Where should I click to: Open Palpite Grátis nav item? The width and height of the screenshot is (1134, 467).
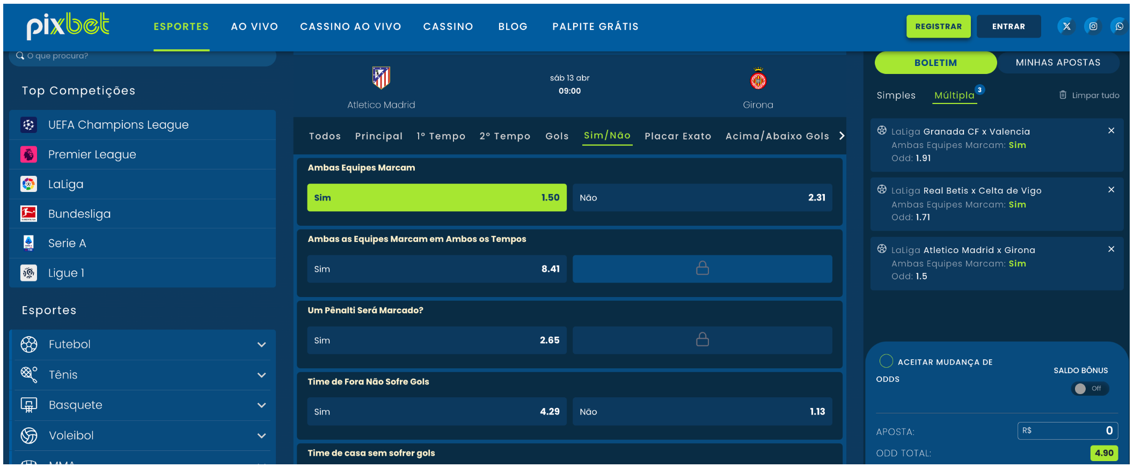596,26
